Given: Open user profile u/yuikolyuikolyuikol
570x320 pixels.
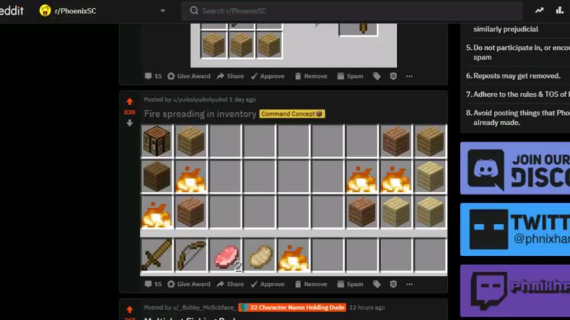Looking at the screenshot, I should pyautogui.click(x=200, y=99).
